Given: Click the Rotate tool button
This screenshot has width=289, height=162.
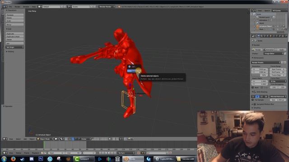Looking at the screenshot, I should pos(14,18).
